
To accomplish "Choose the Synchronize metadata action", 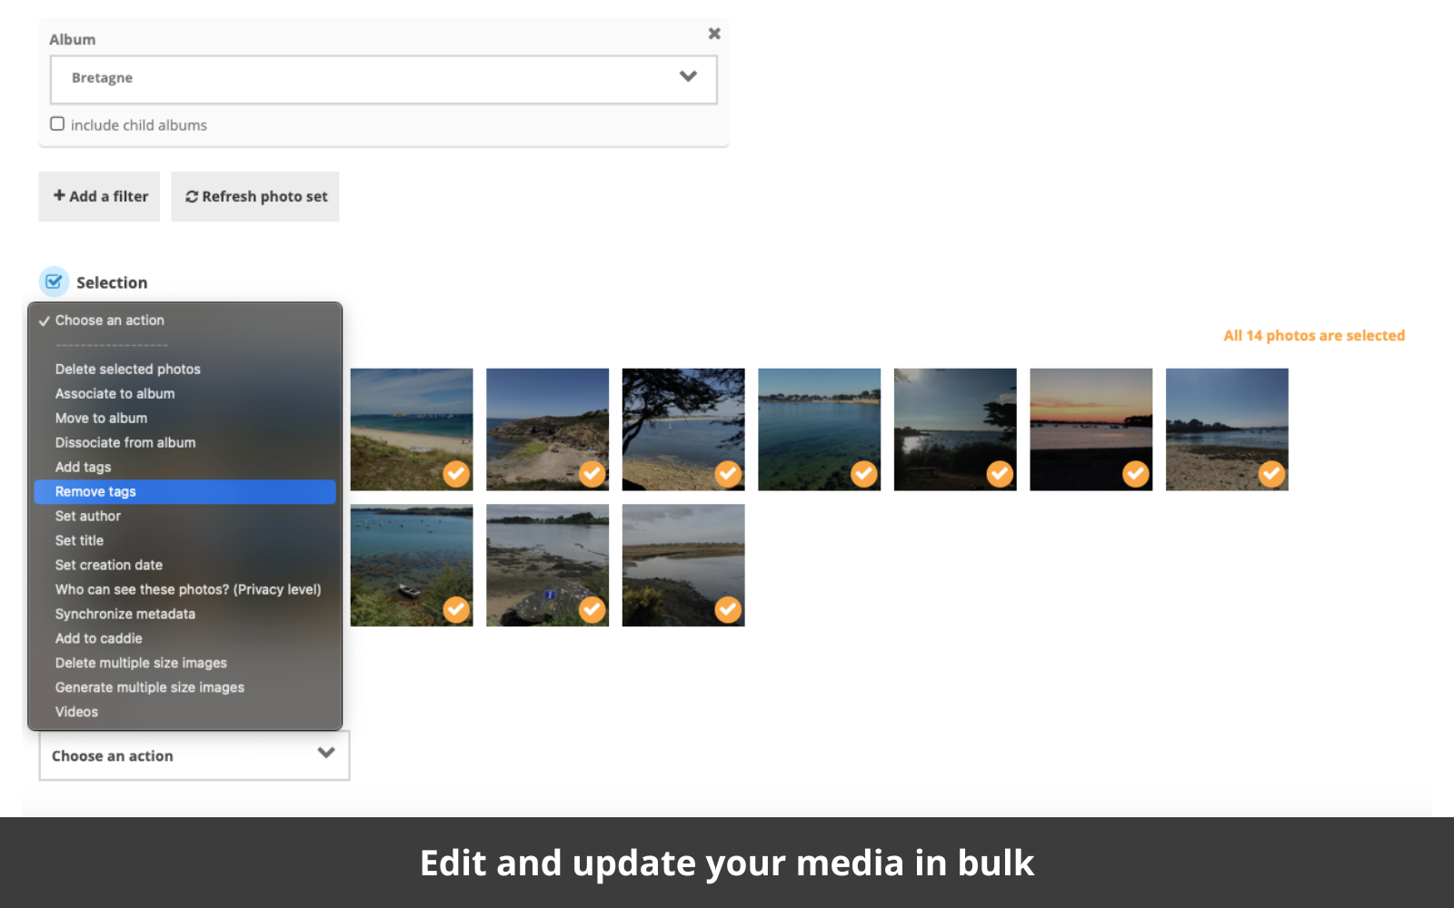I will [x=185, y=615].
